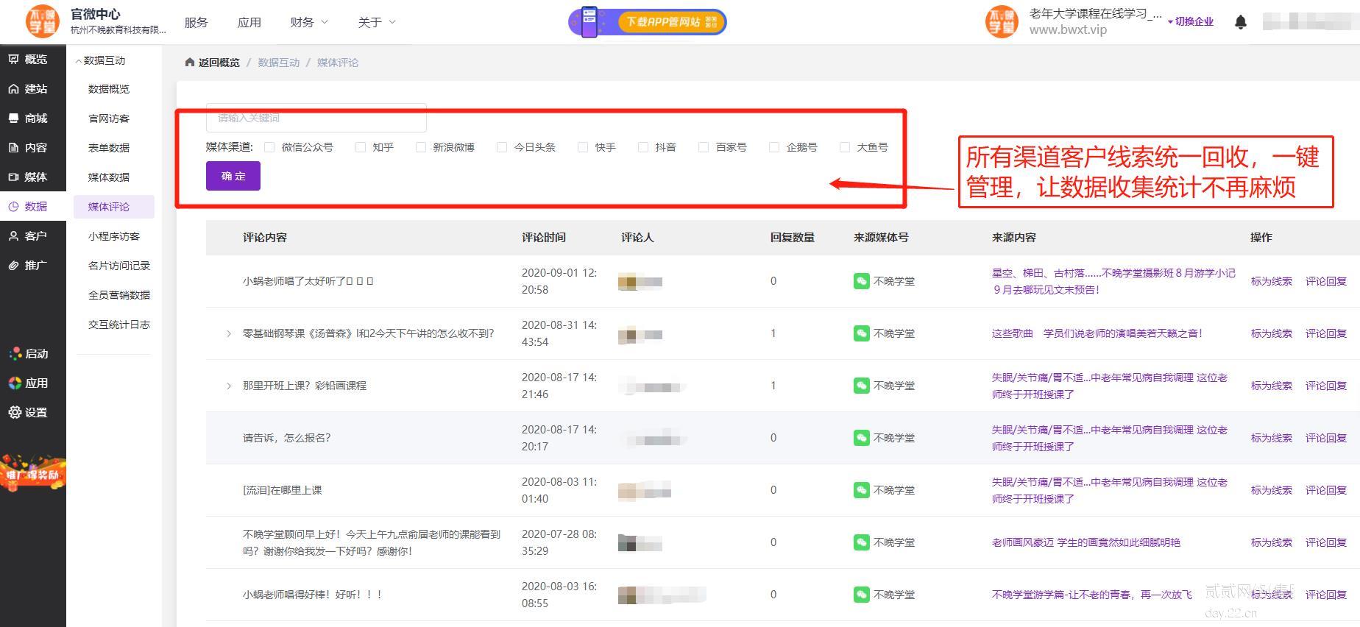Viewport: 1360px width, 627px height.
Task: Open 设置 settings gear in sidebar
Action: click(15, 413)
